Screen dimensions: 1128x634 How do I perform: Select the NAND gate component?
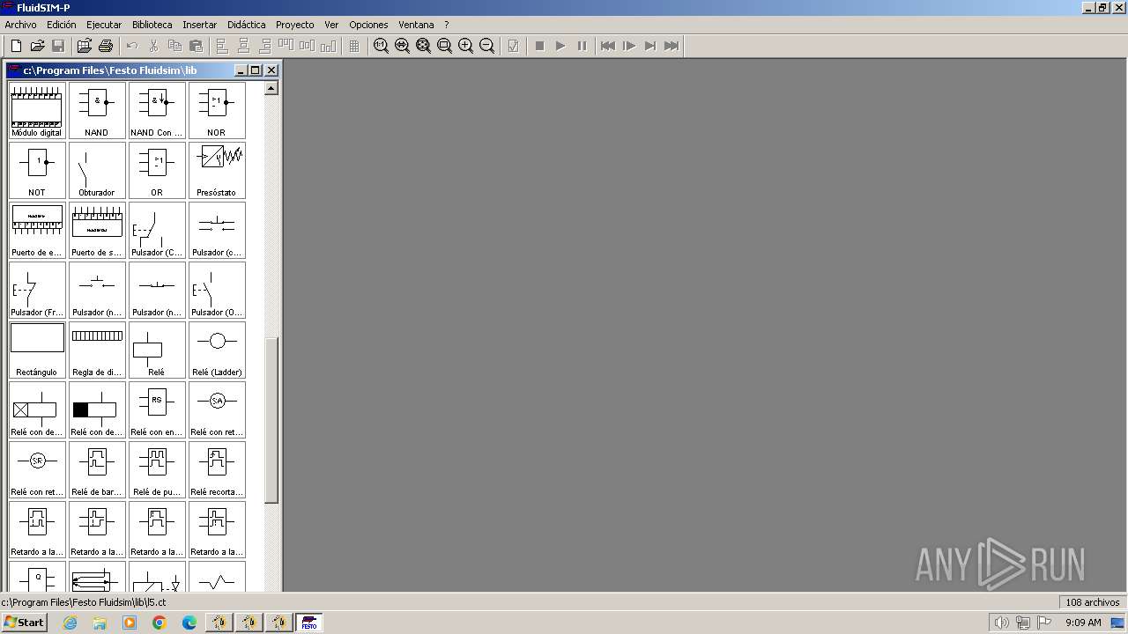click(97, 110)
